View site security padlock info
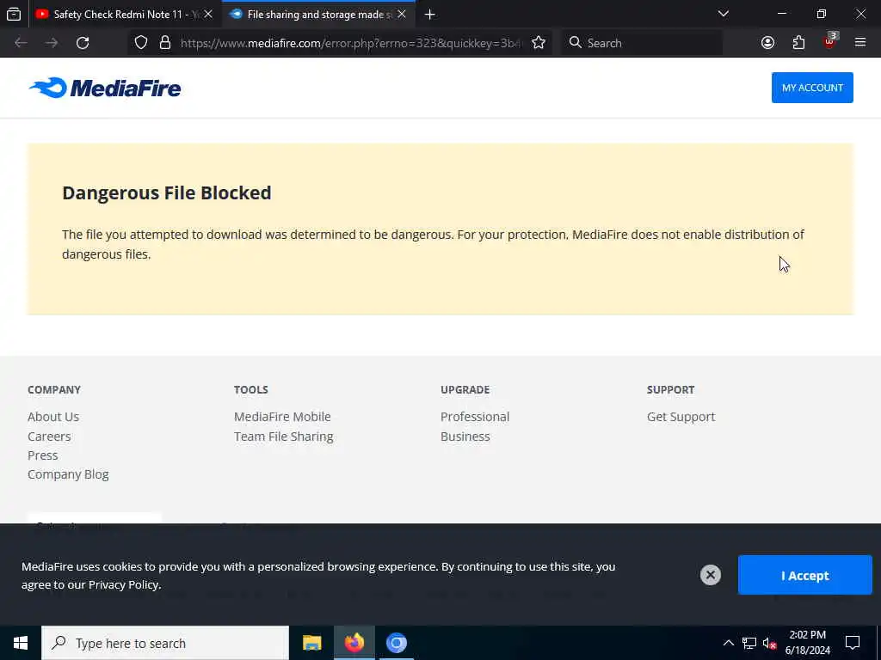This screenshot has width=881, height=660. pos(164,43)
